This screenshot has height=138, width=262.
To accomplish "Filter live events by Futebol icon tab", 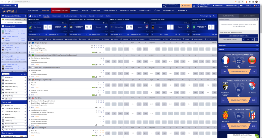I will pos(39,39).
